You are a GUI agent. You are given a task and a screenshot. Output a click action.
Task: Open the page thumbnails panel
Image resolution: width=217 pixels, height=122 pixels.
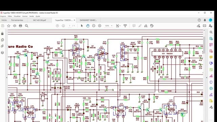[x=2, y=40]
